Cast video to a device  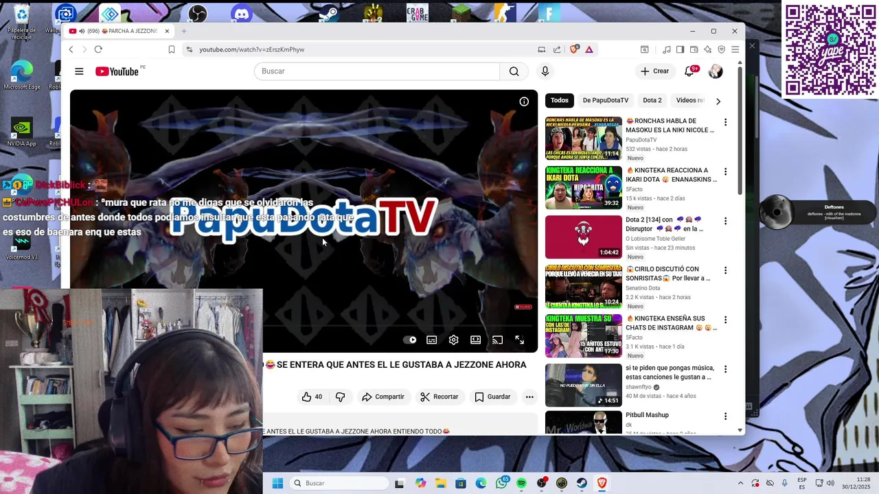(x=497, y=340)
